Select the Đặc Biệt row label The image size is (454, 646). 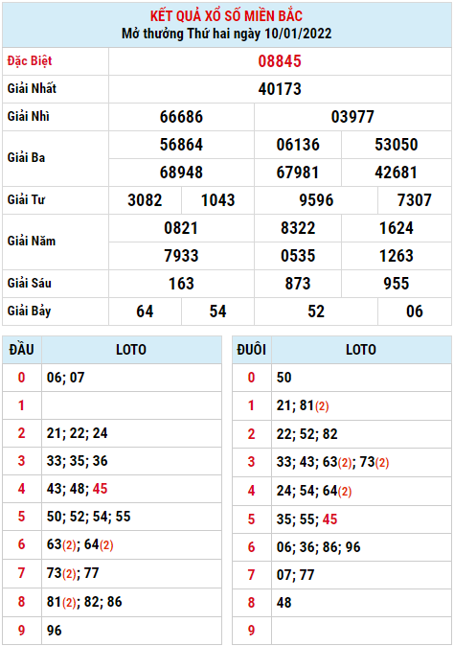pos(30,61)
